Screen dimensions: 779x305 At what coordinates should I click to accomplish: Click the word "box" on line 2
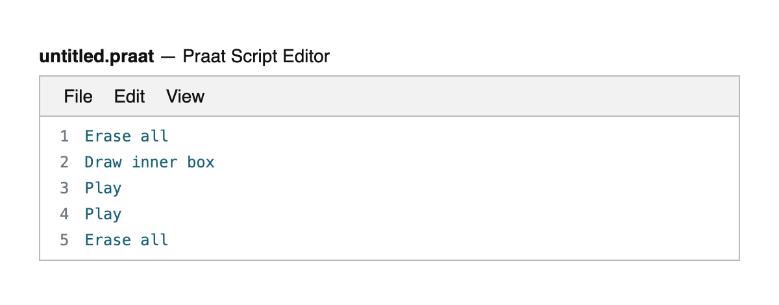click(201, 162)
